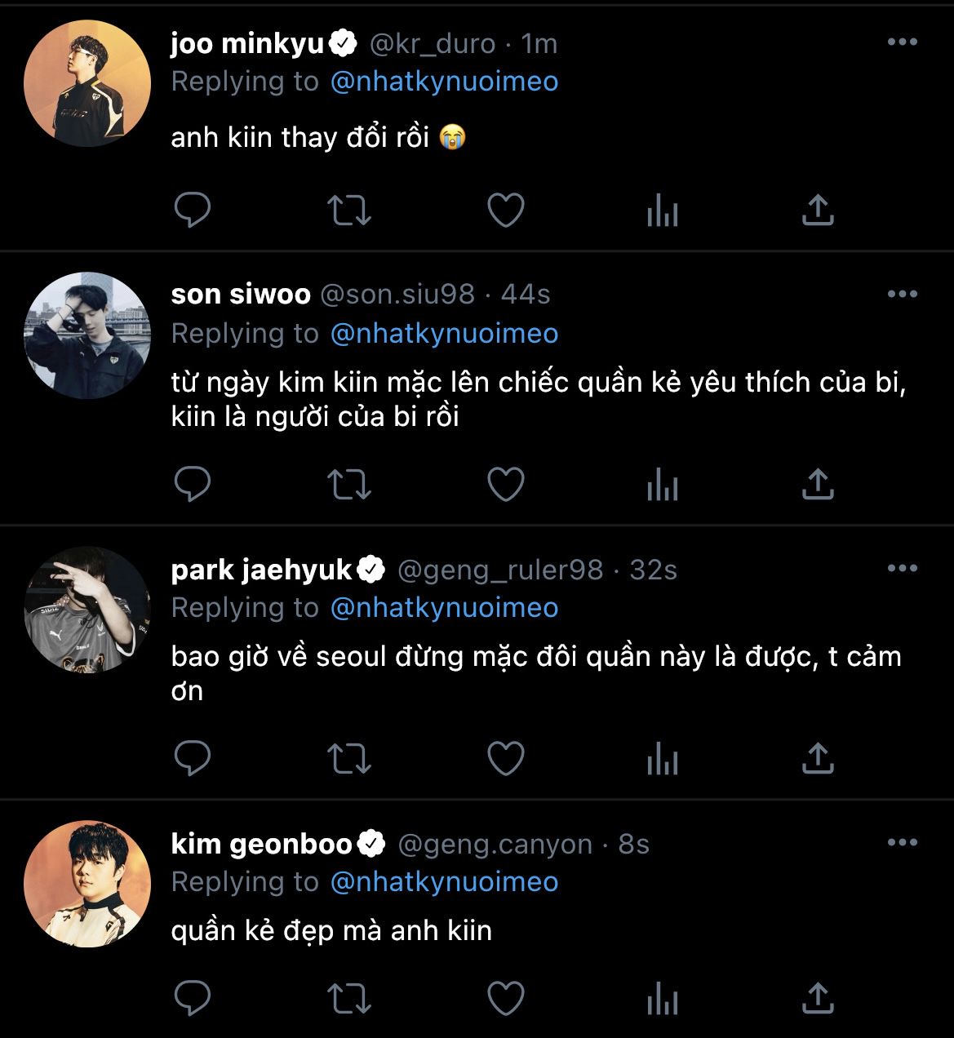Share son siwoo's tweet
The image size is (954, 1038).
point(817,486)
